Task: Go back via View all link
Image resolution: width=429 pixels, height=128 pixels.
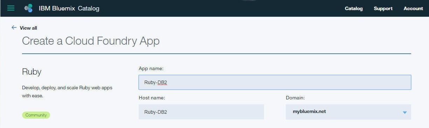Action: pos(28,28)
